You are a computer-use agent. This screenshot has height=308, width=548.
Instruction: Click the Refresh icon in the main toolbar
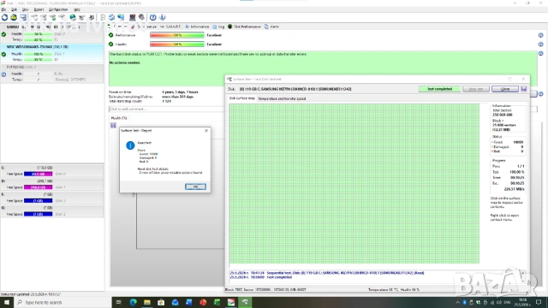[4, 17]
